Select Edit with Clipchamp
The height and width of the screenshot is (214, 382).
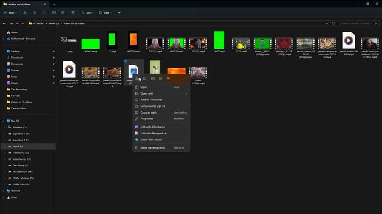161,127
